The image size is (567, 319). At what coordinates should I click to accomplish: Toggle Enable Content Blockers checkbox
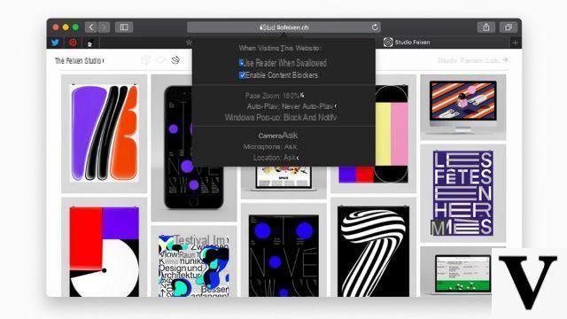tap(242, 75)
